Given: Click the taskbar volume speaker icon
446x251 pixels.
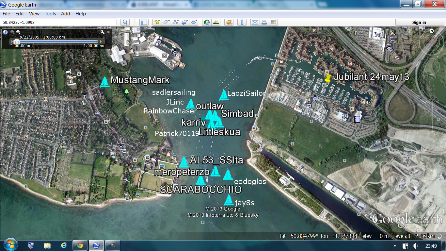Looking at the screenshot, I should (x=415, y=246).
